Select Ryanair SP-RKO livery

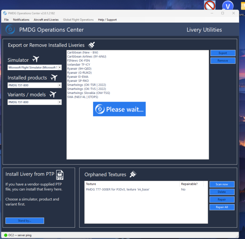(78, 81)
